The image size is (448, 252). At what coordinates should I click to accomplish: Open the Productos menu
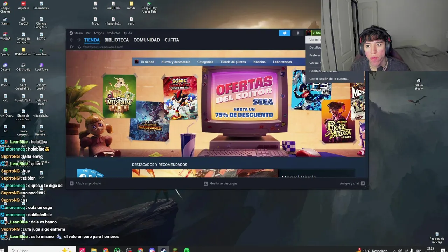[113, 33]
